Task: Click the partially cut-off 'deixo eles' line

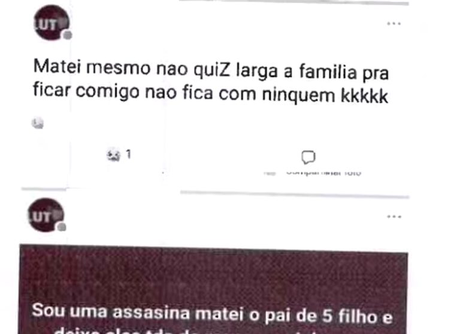Action: coord(213,331)
